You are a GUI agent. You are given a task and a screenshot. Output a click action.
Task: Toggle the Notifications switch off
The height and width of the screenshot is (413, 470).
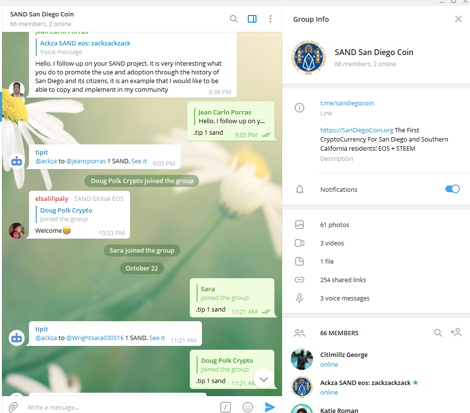click(452, 189)
